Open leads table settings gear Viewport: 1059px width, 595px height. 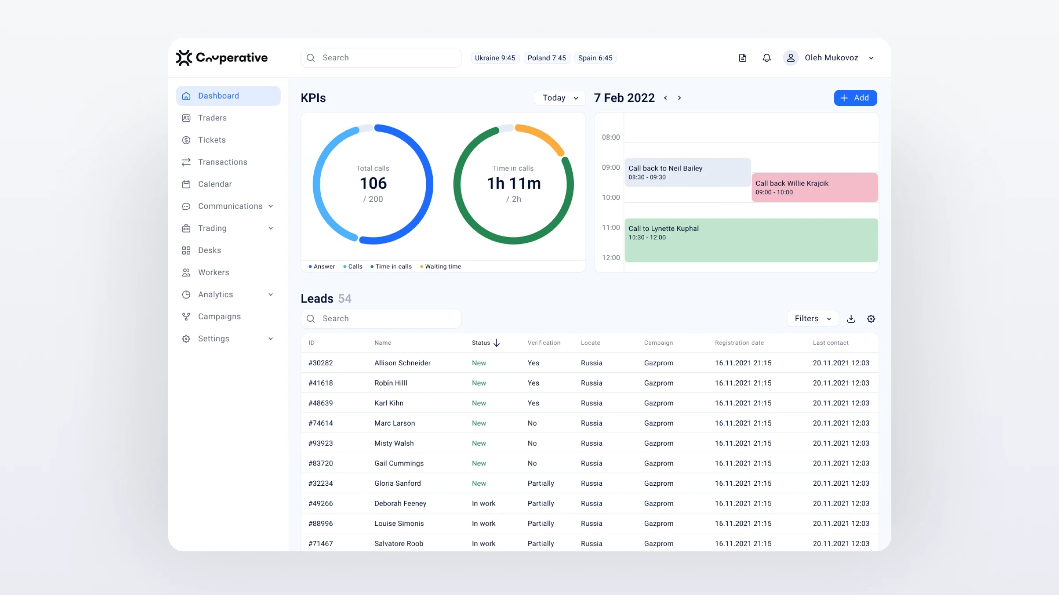tap(871, 319)
